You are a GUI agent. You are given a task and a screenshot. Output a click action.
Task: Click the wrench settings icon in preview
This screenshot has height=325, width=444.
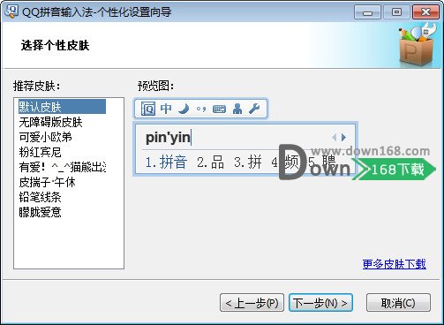pos(254,109)
